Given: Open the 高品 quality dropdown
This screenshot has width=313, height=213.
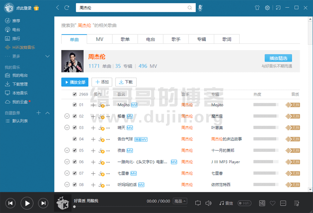Looking at the screenshot, I should [180, 201].
